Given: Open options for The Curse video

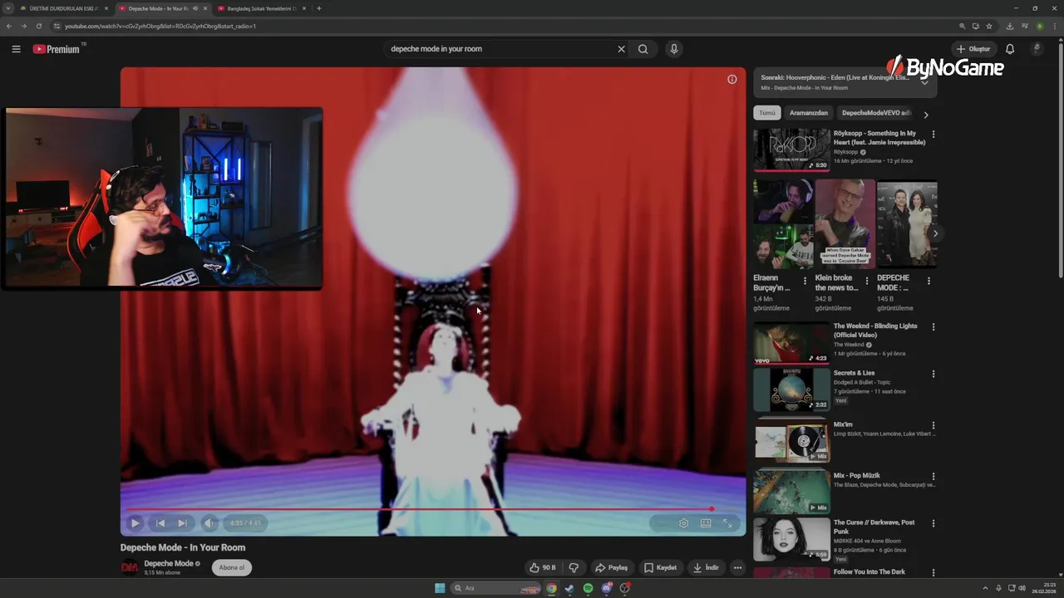Looking at the screenshot, I should (933, 524).
